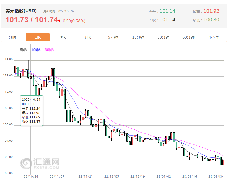231x185 pixels.
Task: Click the 更新时间 timestamp text
Action: coord(59,11)
